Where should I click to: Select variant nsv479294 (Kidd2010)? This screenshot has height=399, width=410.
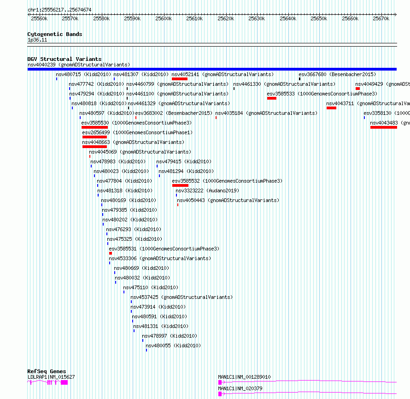[97, 94]
